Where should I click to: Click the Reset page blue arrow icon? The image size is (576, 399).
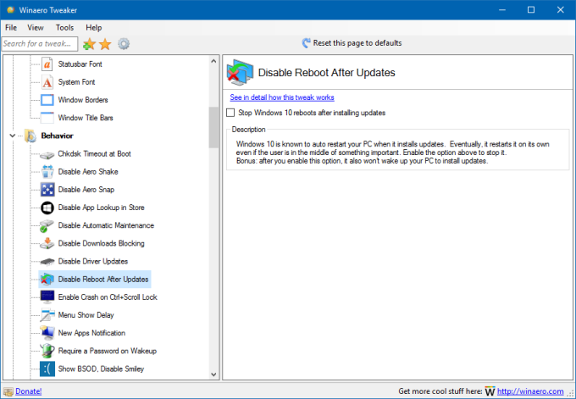[306, 43]
